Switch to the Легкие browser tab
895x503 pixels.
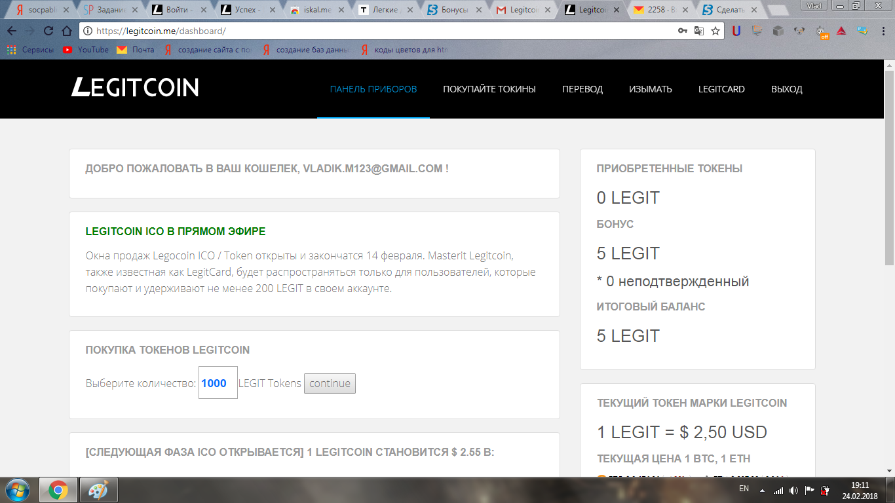[385, 10]
